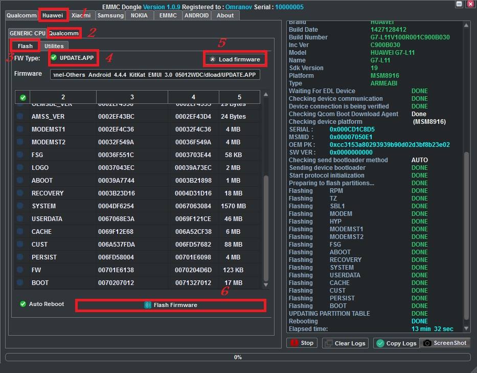
Task: Toggle checkbox for CUST partition
Action: (20, 244)
